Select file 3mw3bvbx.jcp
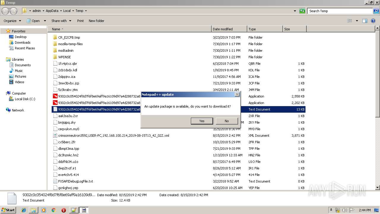 tap(69, 83)
